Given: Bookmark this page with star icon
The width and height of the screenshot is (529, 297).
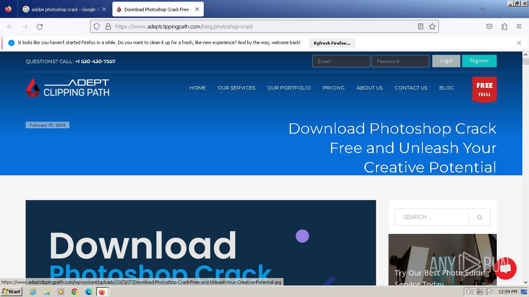Looking at the screenshot, I should click(x=432, y=26).
